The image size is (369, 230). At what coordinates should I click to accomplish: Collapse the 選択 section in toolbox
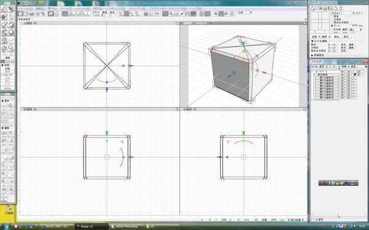coord(2,101)
